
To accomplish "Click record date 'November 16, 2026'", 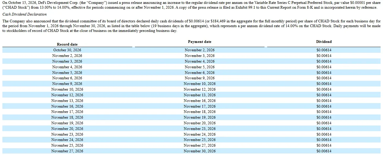I will point(67,106).
